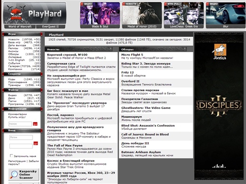
Task: Open news item The Fall of Max Payne
Action: tap(65, 146)
